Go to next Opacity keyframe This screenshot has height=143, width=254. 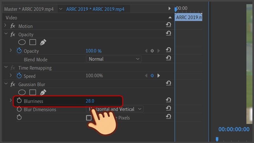pyautogui.click(x=158, y=51)
